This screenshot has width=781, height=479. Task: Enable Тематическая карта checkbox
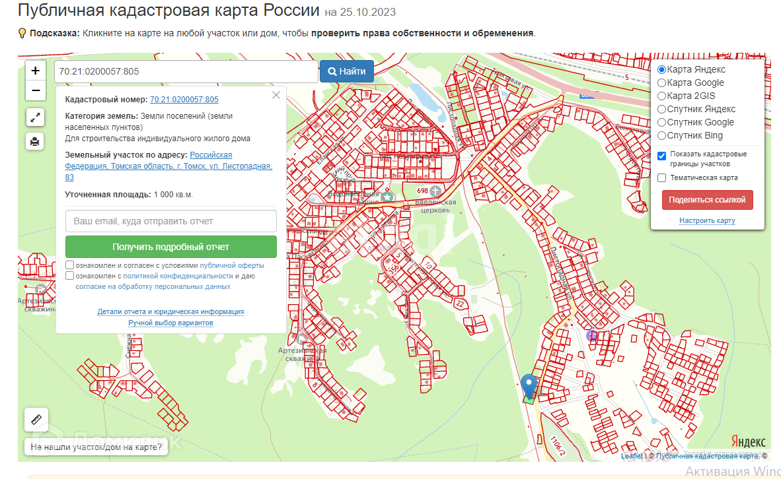[661, 177]
